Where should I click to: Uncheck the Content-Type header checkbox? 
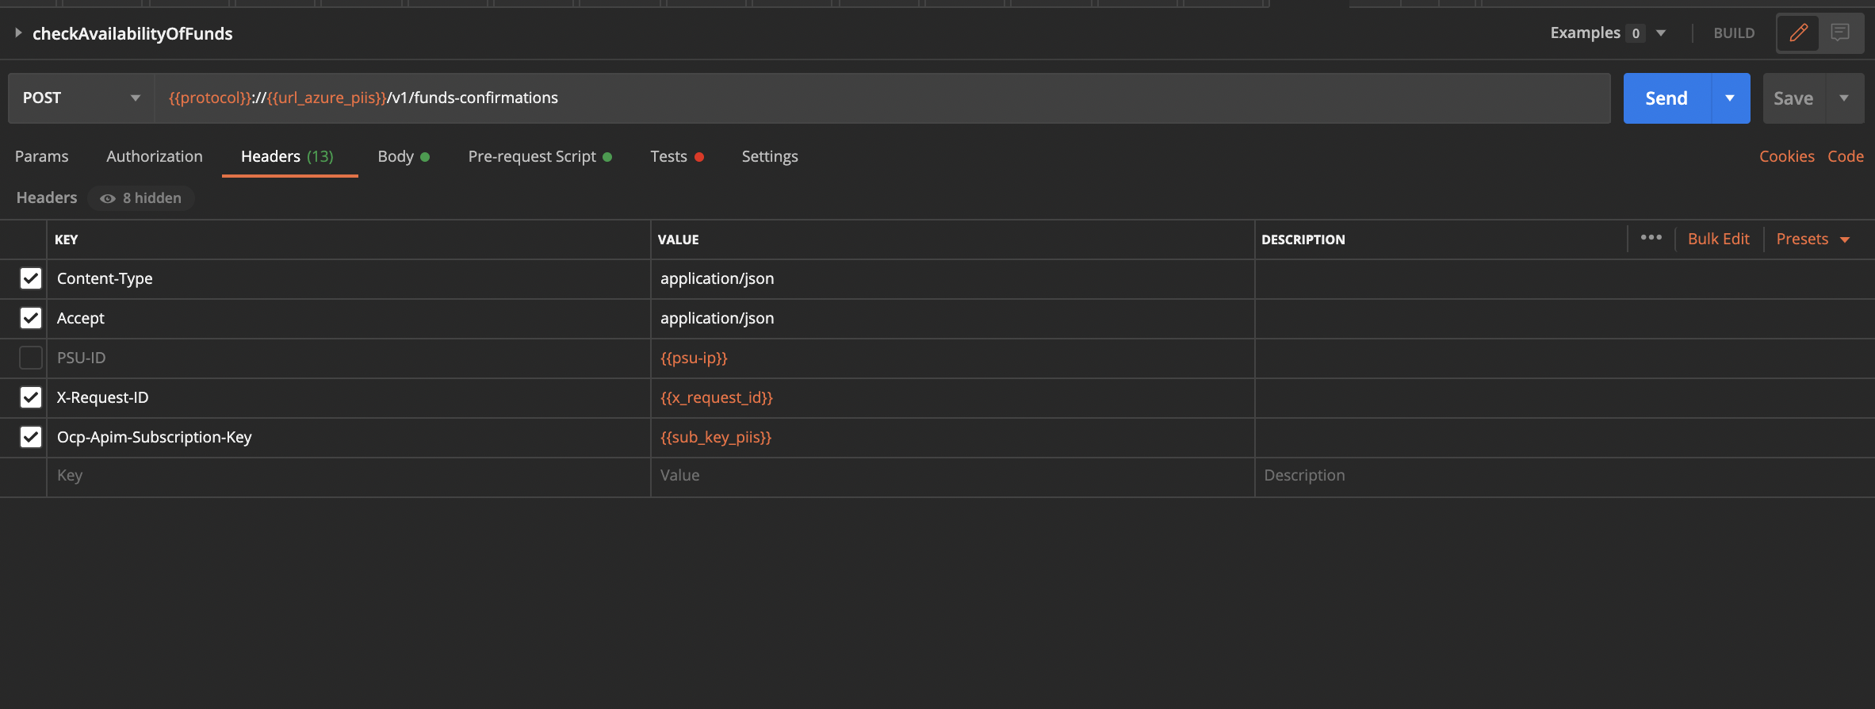point(31,278)
